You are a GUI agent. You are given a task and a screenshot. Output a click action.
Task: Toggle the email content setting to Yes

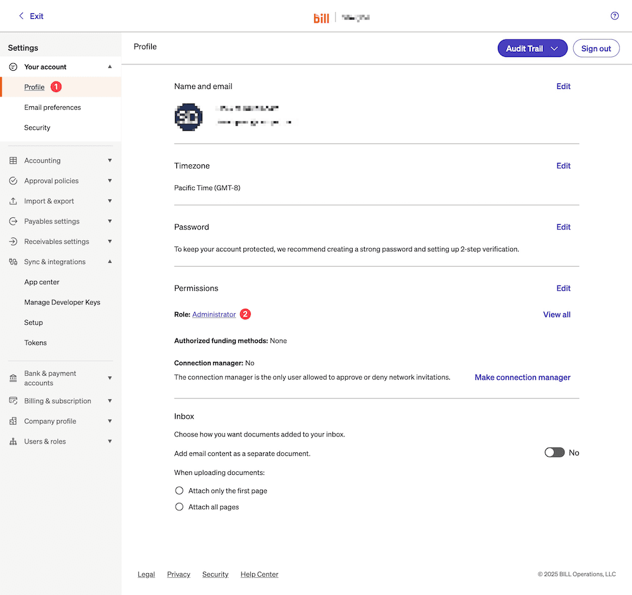tap(554, 452)
